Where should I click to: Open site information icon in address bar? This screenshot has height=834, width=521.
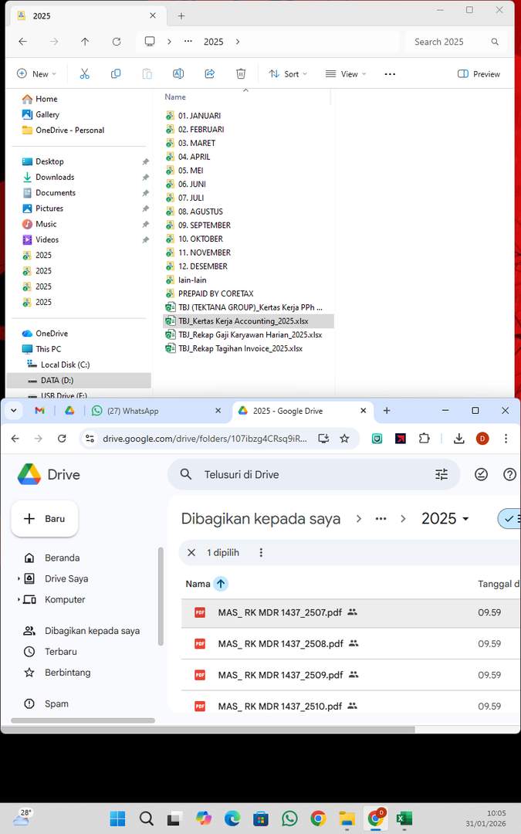tap(90, 439)
